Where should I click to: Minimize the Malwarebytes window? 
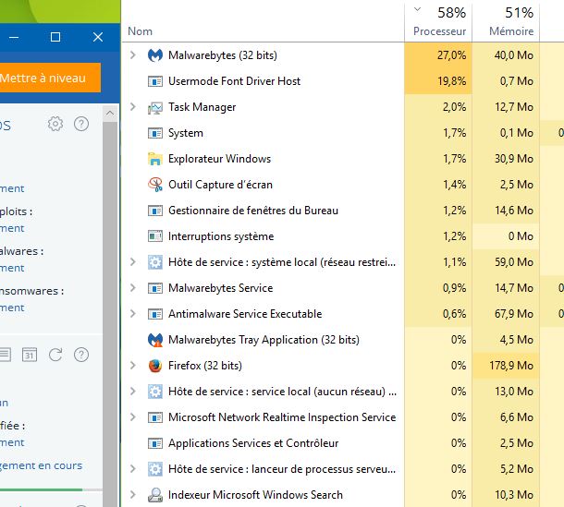pyautogui.click(x=14, y=37)
